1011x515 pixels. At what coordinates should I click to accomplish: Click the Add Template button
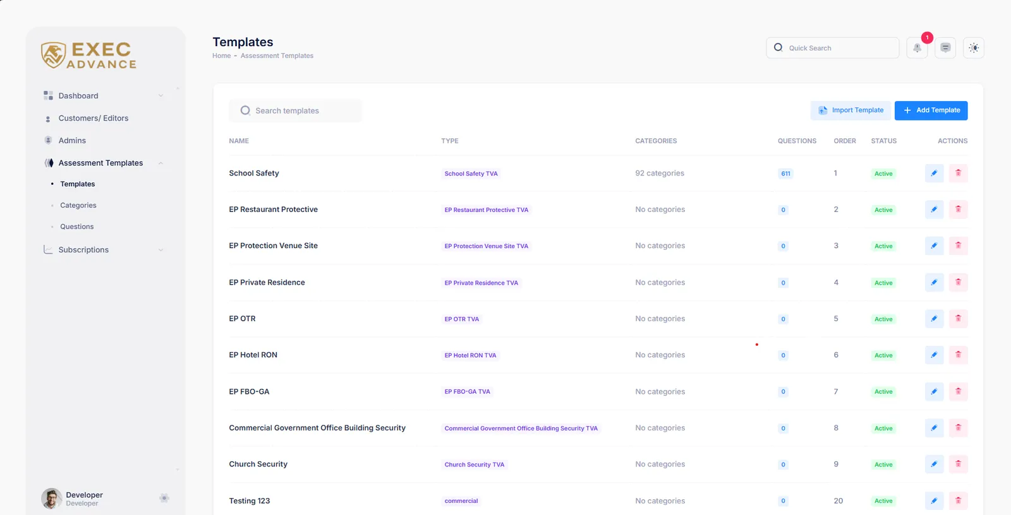coord(931,110)
